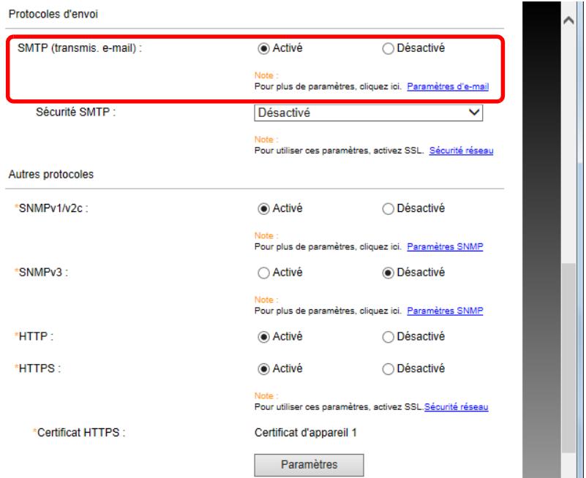Open the Paramètres d'e-mail link

[448, 86]
